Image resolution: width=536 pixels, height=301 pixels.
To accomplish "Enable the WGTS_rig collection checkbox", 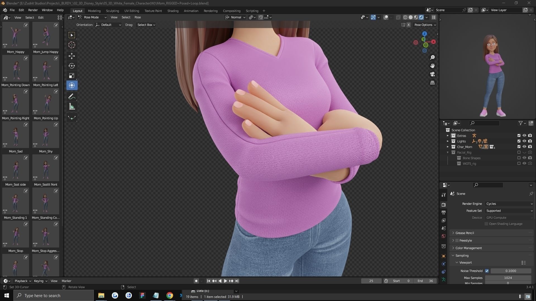I will tap(519, 163).
